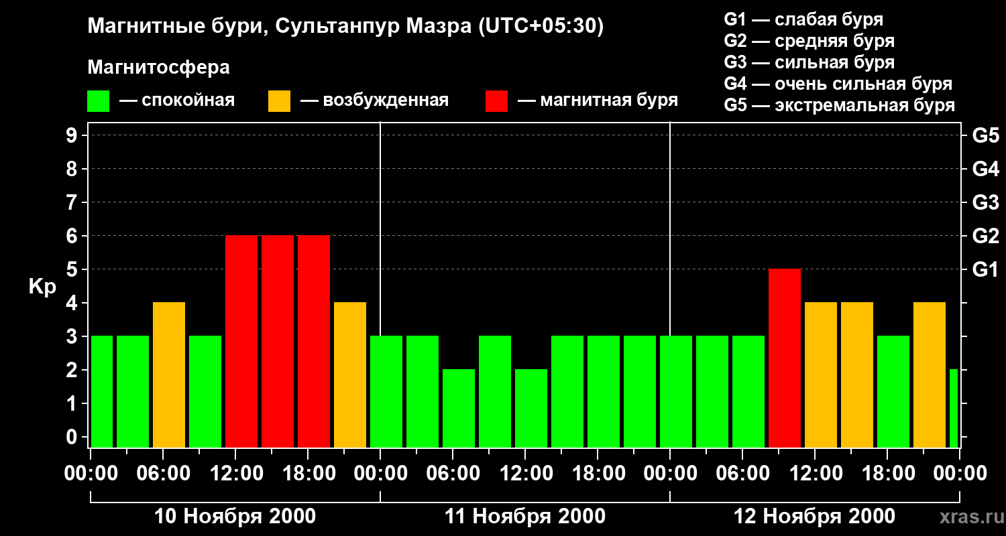
Task: Click the 'G3' tick label on the right axis
Action: point(985,202)
